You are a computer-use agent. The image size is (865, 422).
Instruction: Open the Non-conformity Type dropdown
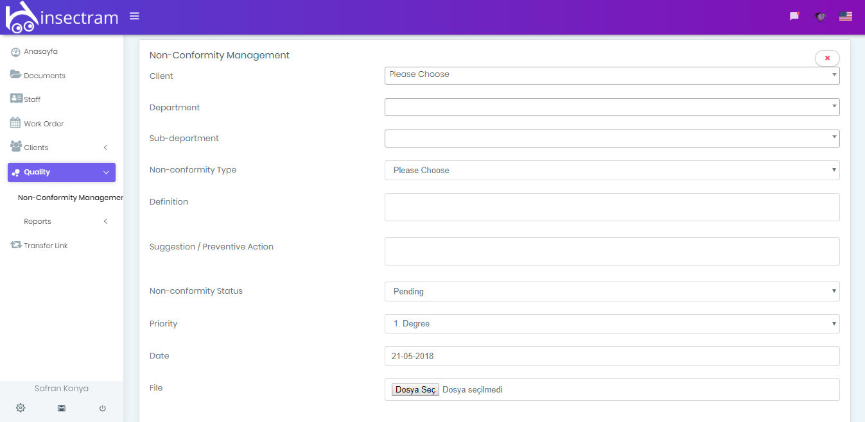tap(612, 170)
